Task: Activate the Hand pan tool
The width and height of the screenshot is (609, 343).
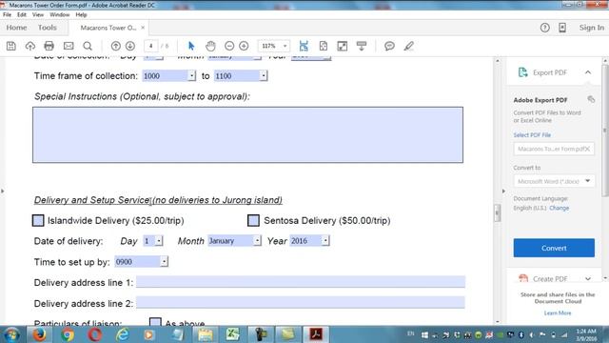Action: [x=210, y=46]
